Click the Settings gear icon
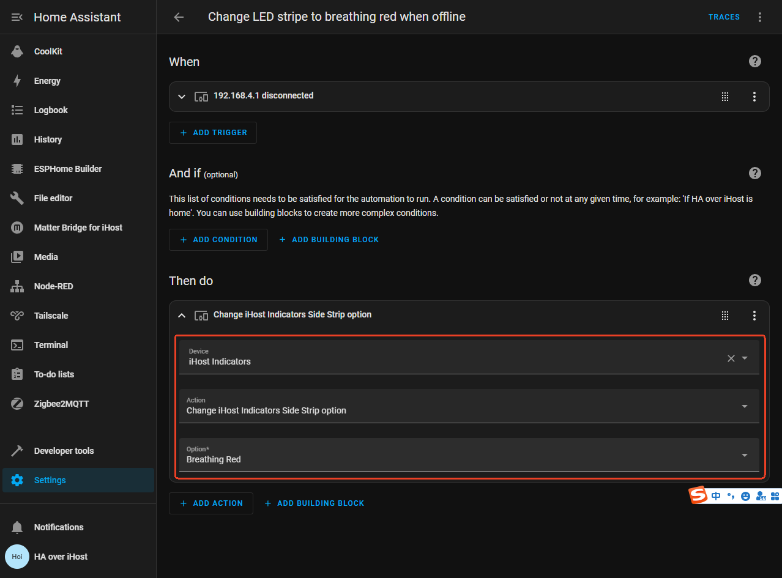782x578 pixels. coord(17,480)
